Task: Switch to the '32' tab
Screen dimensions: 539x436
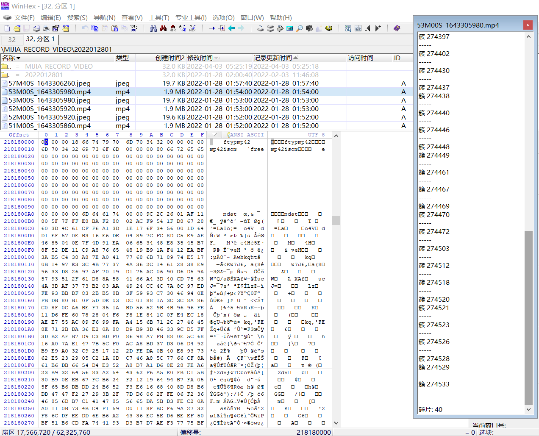Action: pyautogui.click(x=12, y=40)
